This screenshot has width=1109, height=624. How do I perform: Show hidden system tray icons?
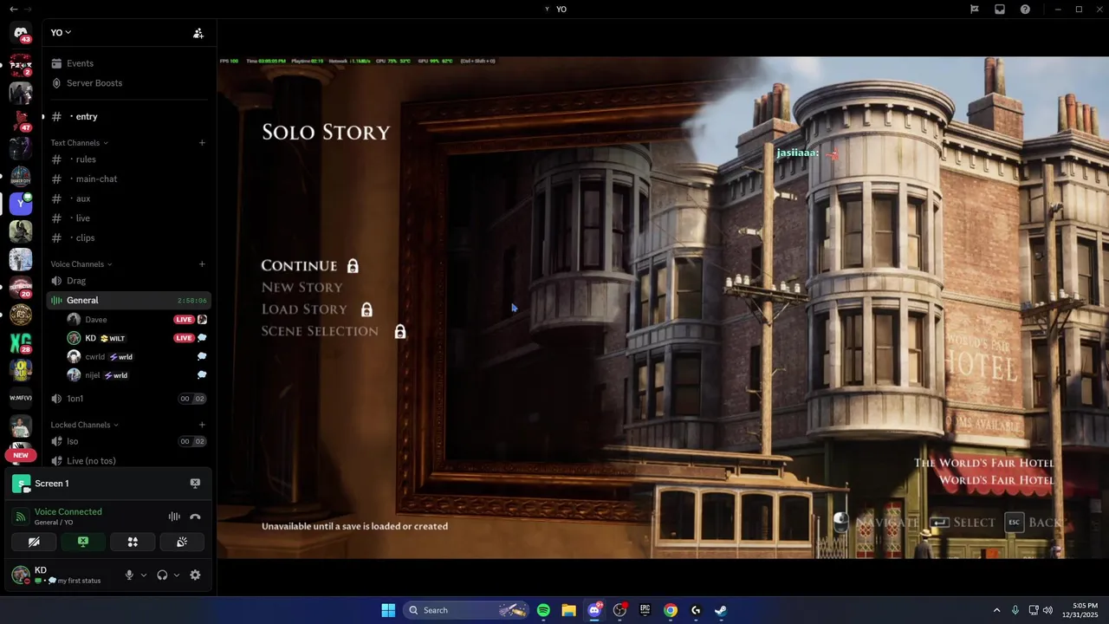tap(996, 610)
